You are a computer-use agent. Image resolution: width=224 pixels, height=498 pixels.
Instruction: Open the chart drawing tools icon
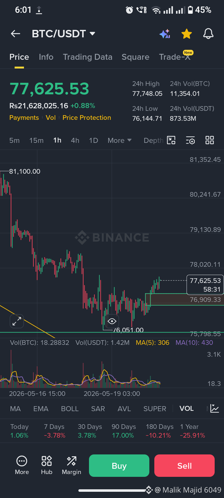[x=171, y=140]
